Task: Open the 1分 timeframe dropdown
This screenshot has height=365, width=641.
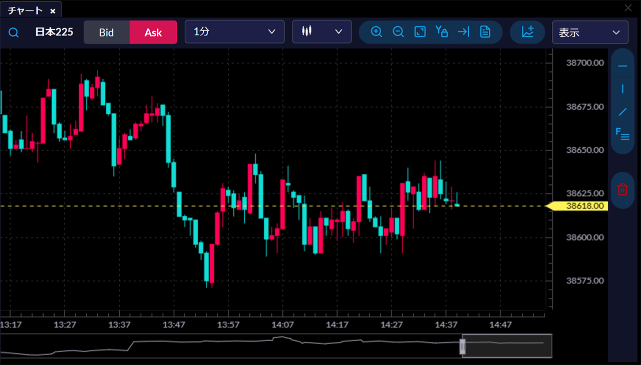Action: click(x=235, y=32)
